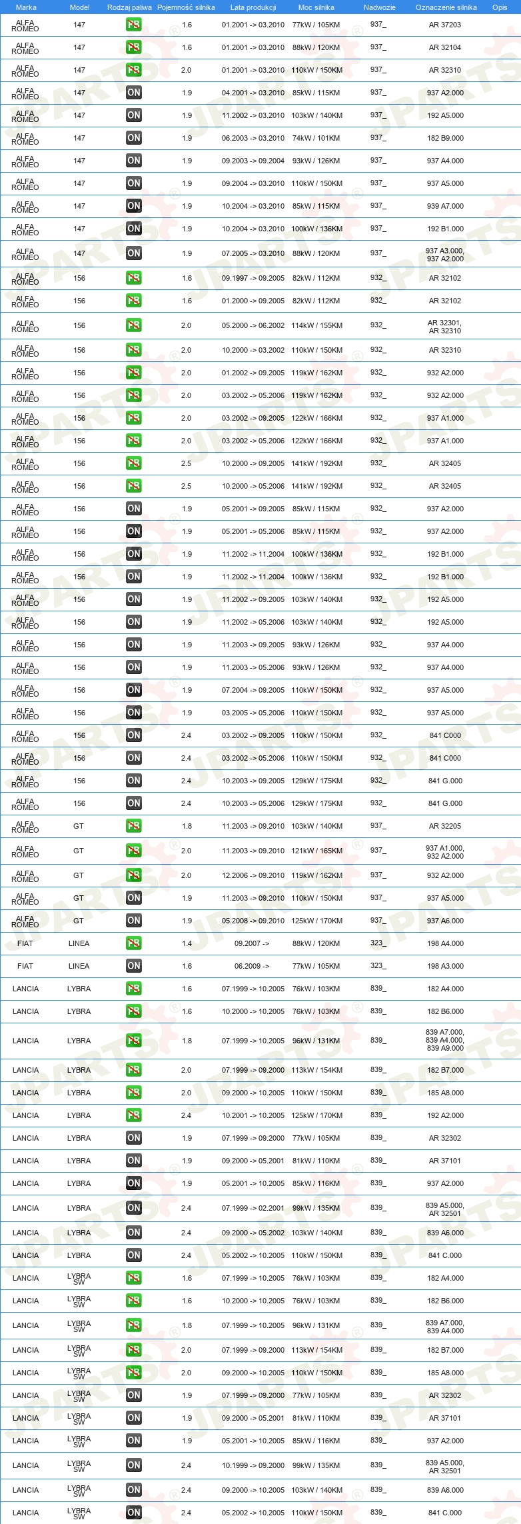Click the Moc silnika column header

[x=316, y=7]
